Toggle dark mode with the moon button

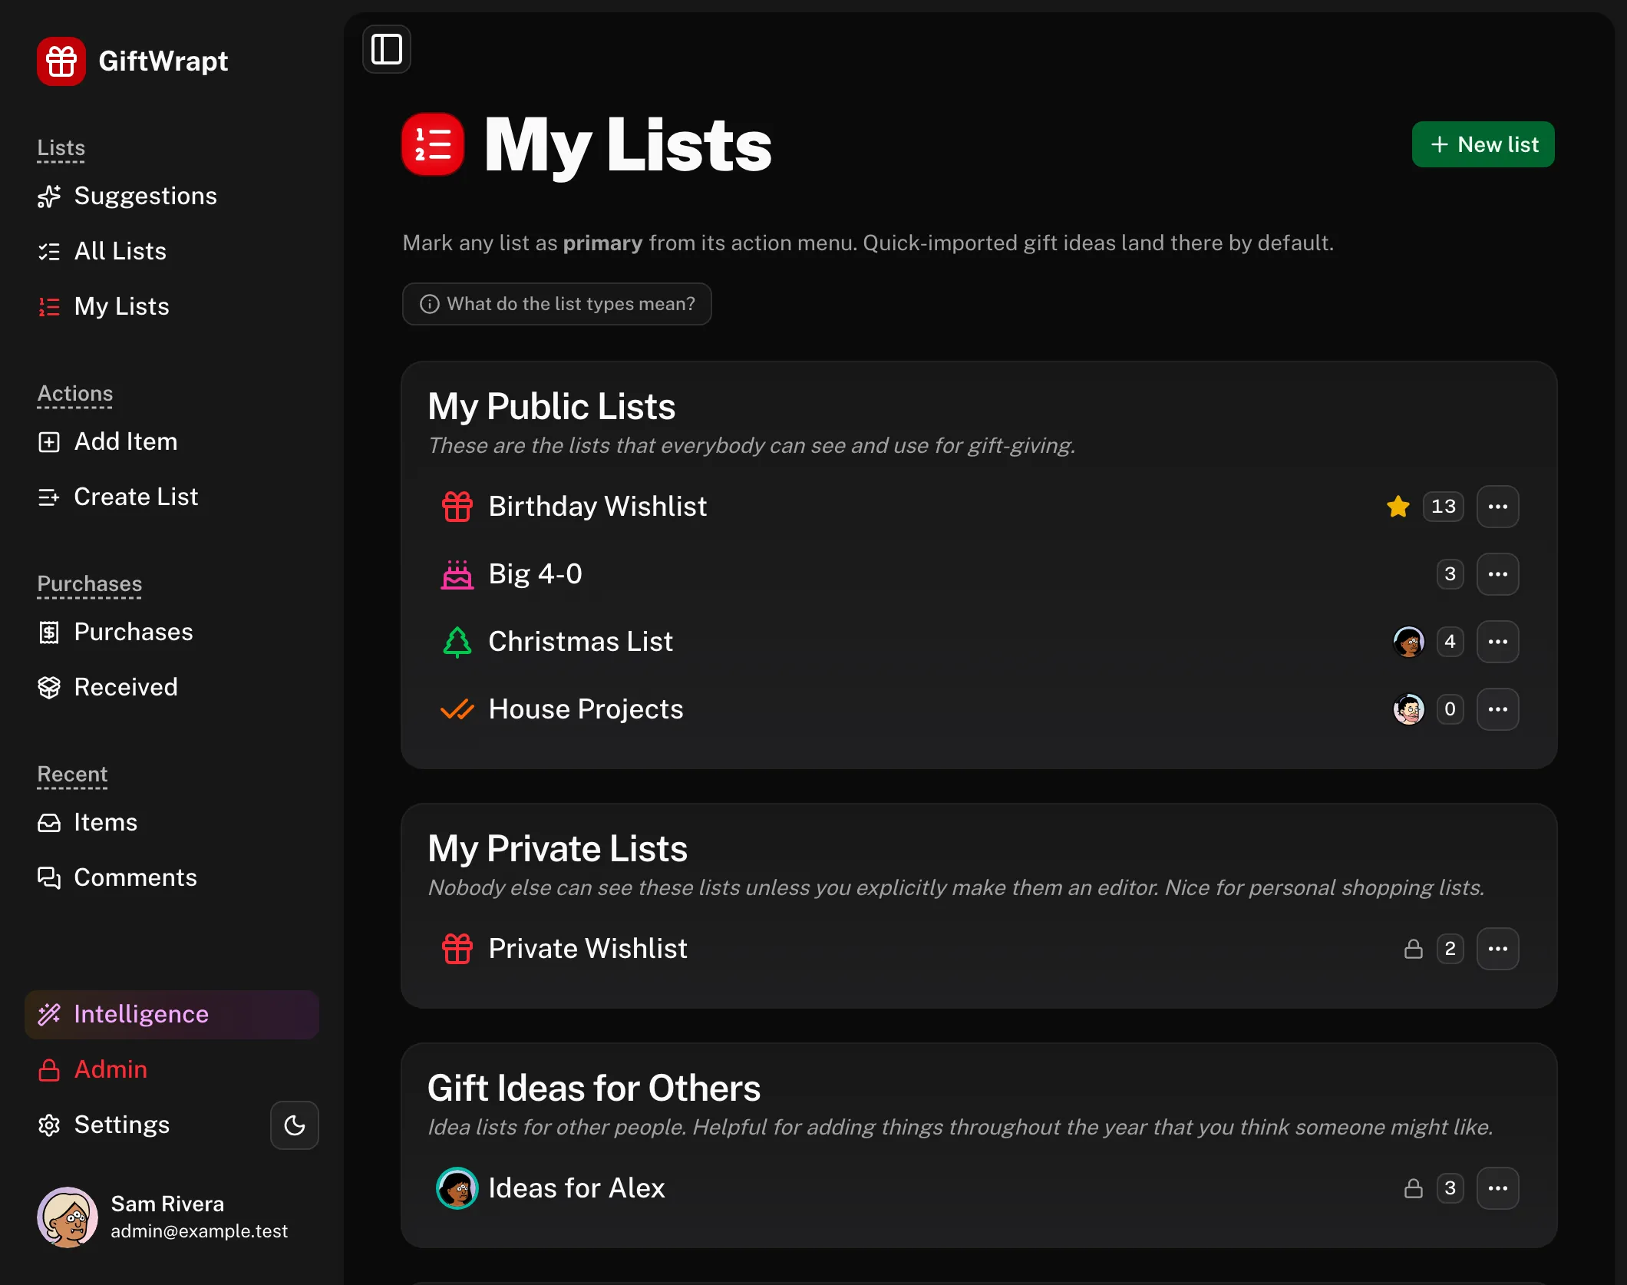coord(295,1125)
